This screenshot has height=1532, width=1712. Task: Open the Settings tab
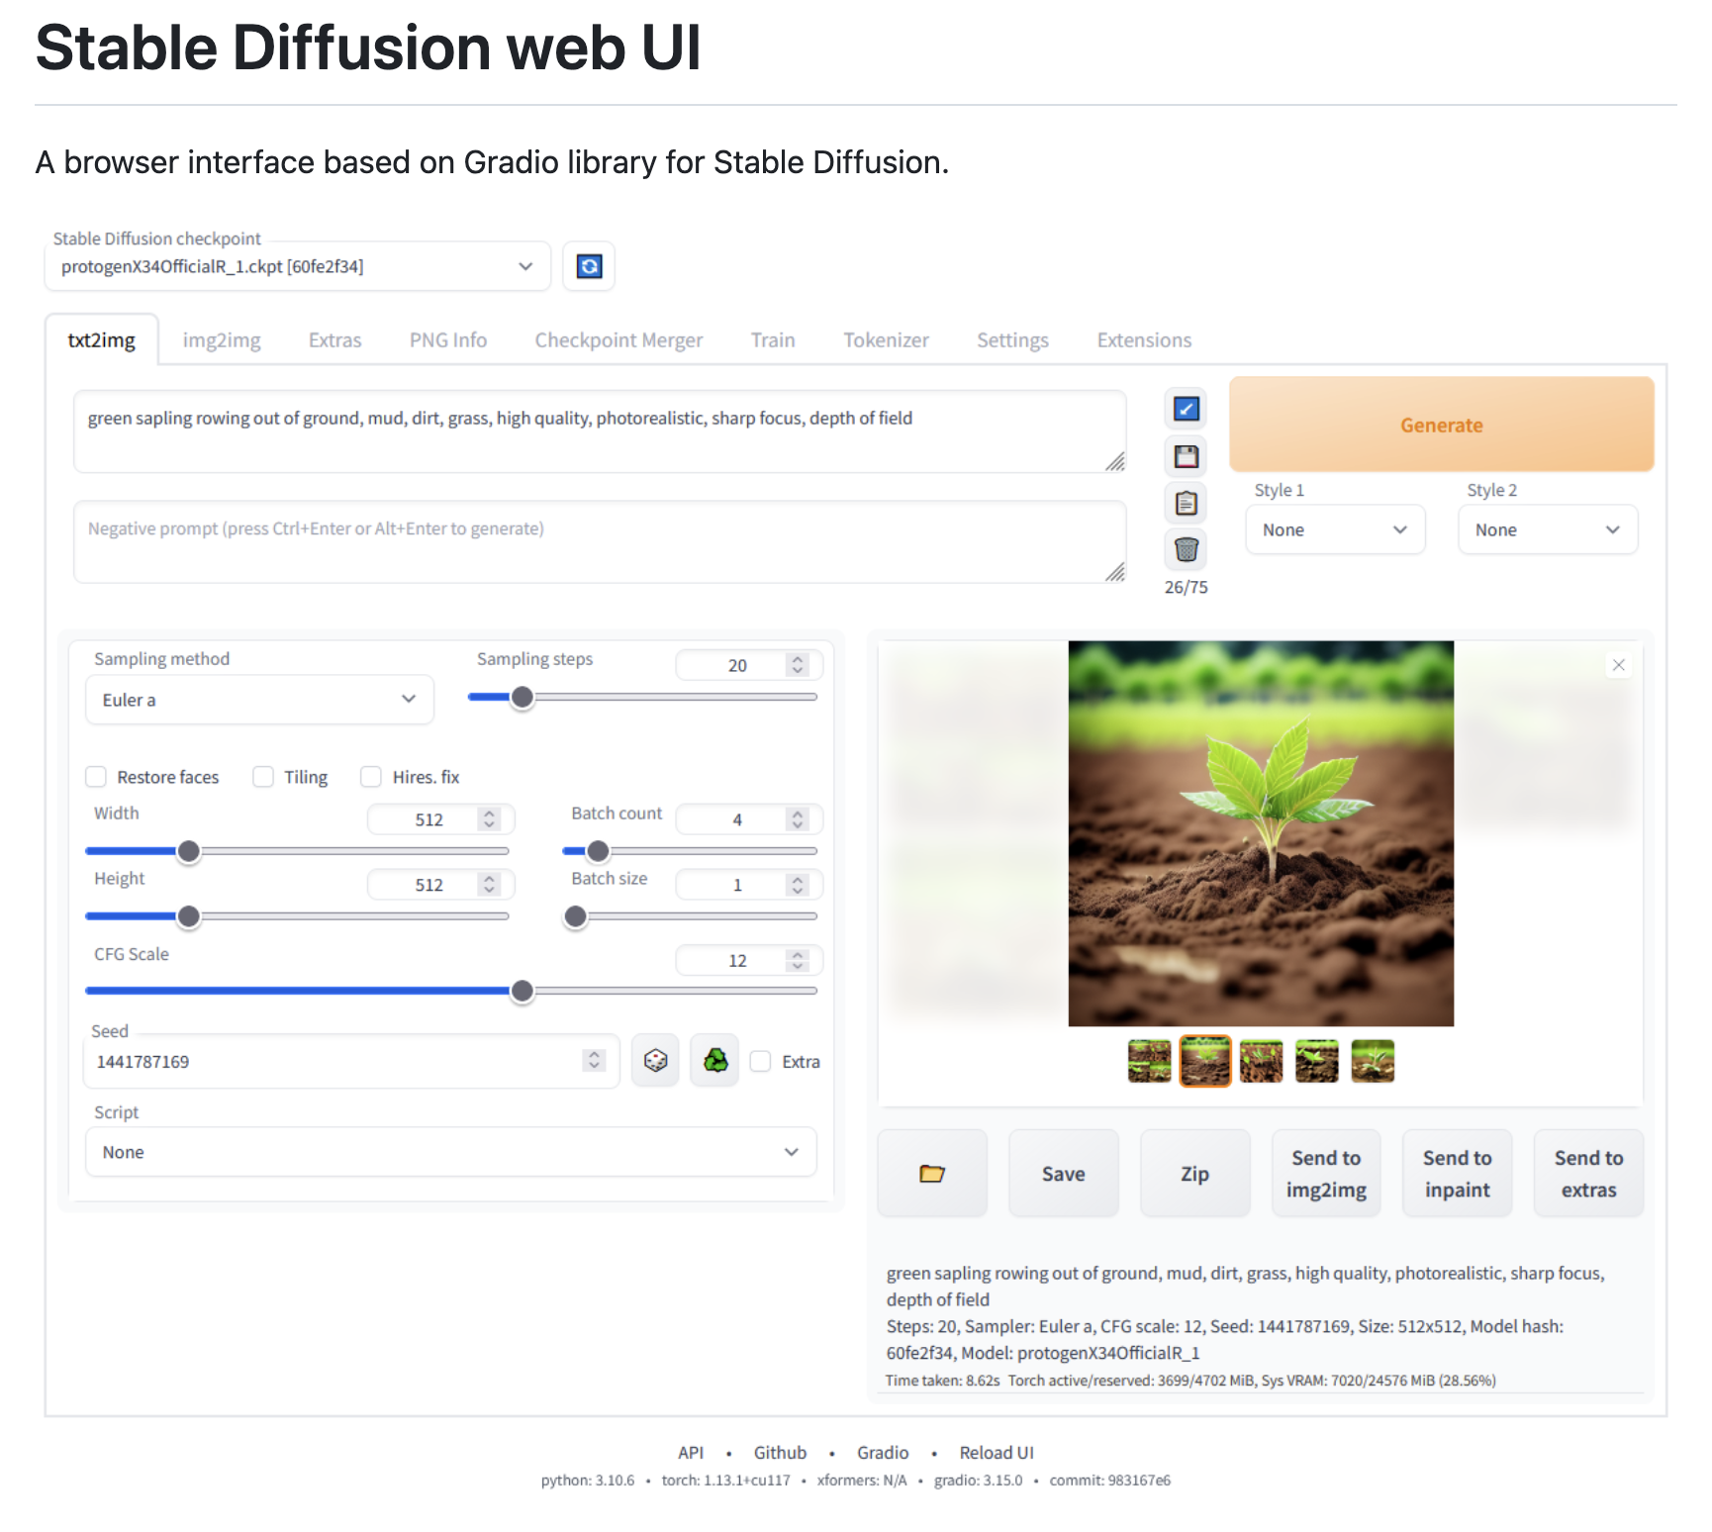pyautogui.click(x=1012, y=339)
